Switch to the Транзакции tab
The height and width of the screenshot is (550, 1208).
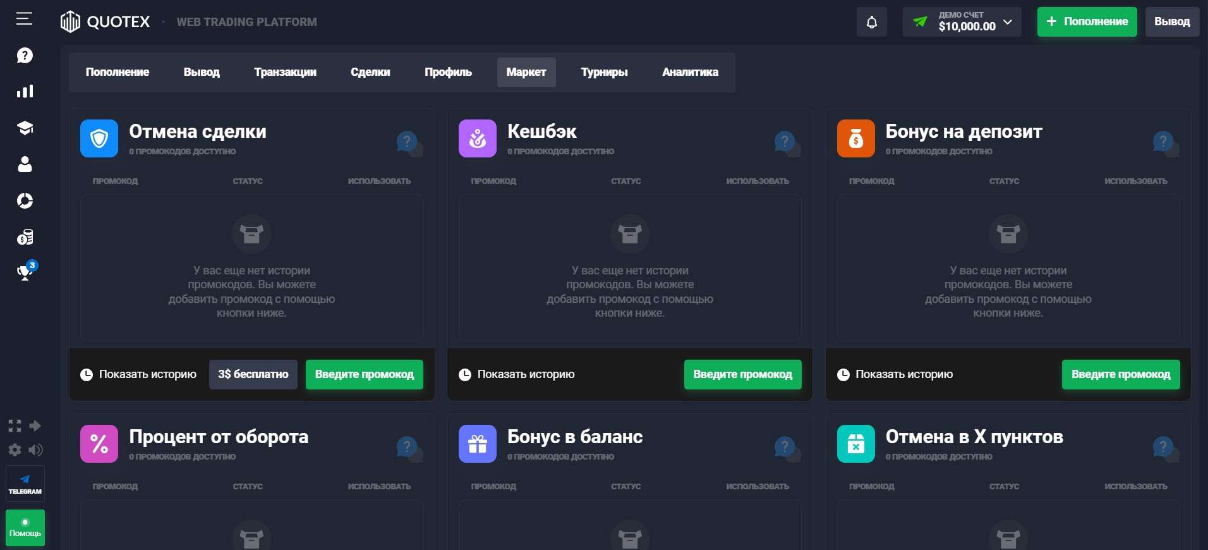[x=285, y=72]
